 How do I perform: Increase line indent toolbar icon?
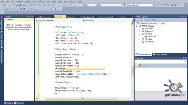pos(24,9)
